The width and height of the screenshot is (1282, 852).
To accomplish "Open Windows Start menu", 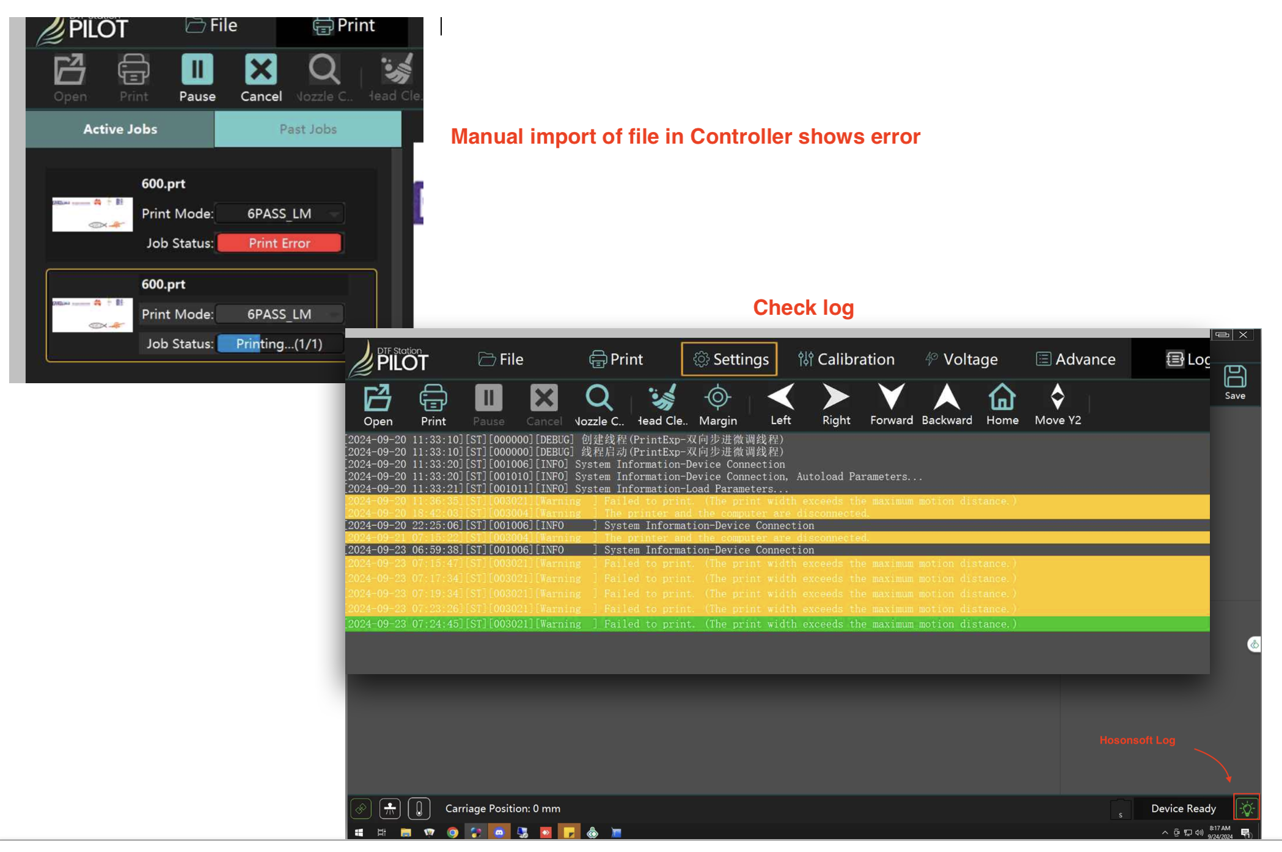I will [x=359, y=833].
